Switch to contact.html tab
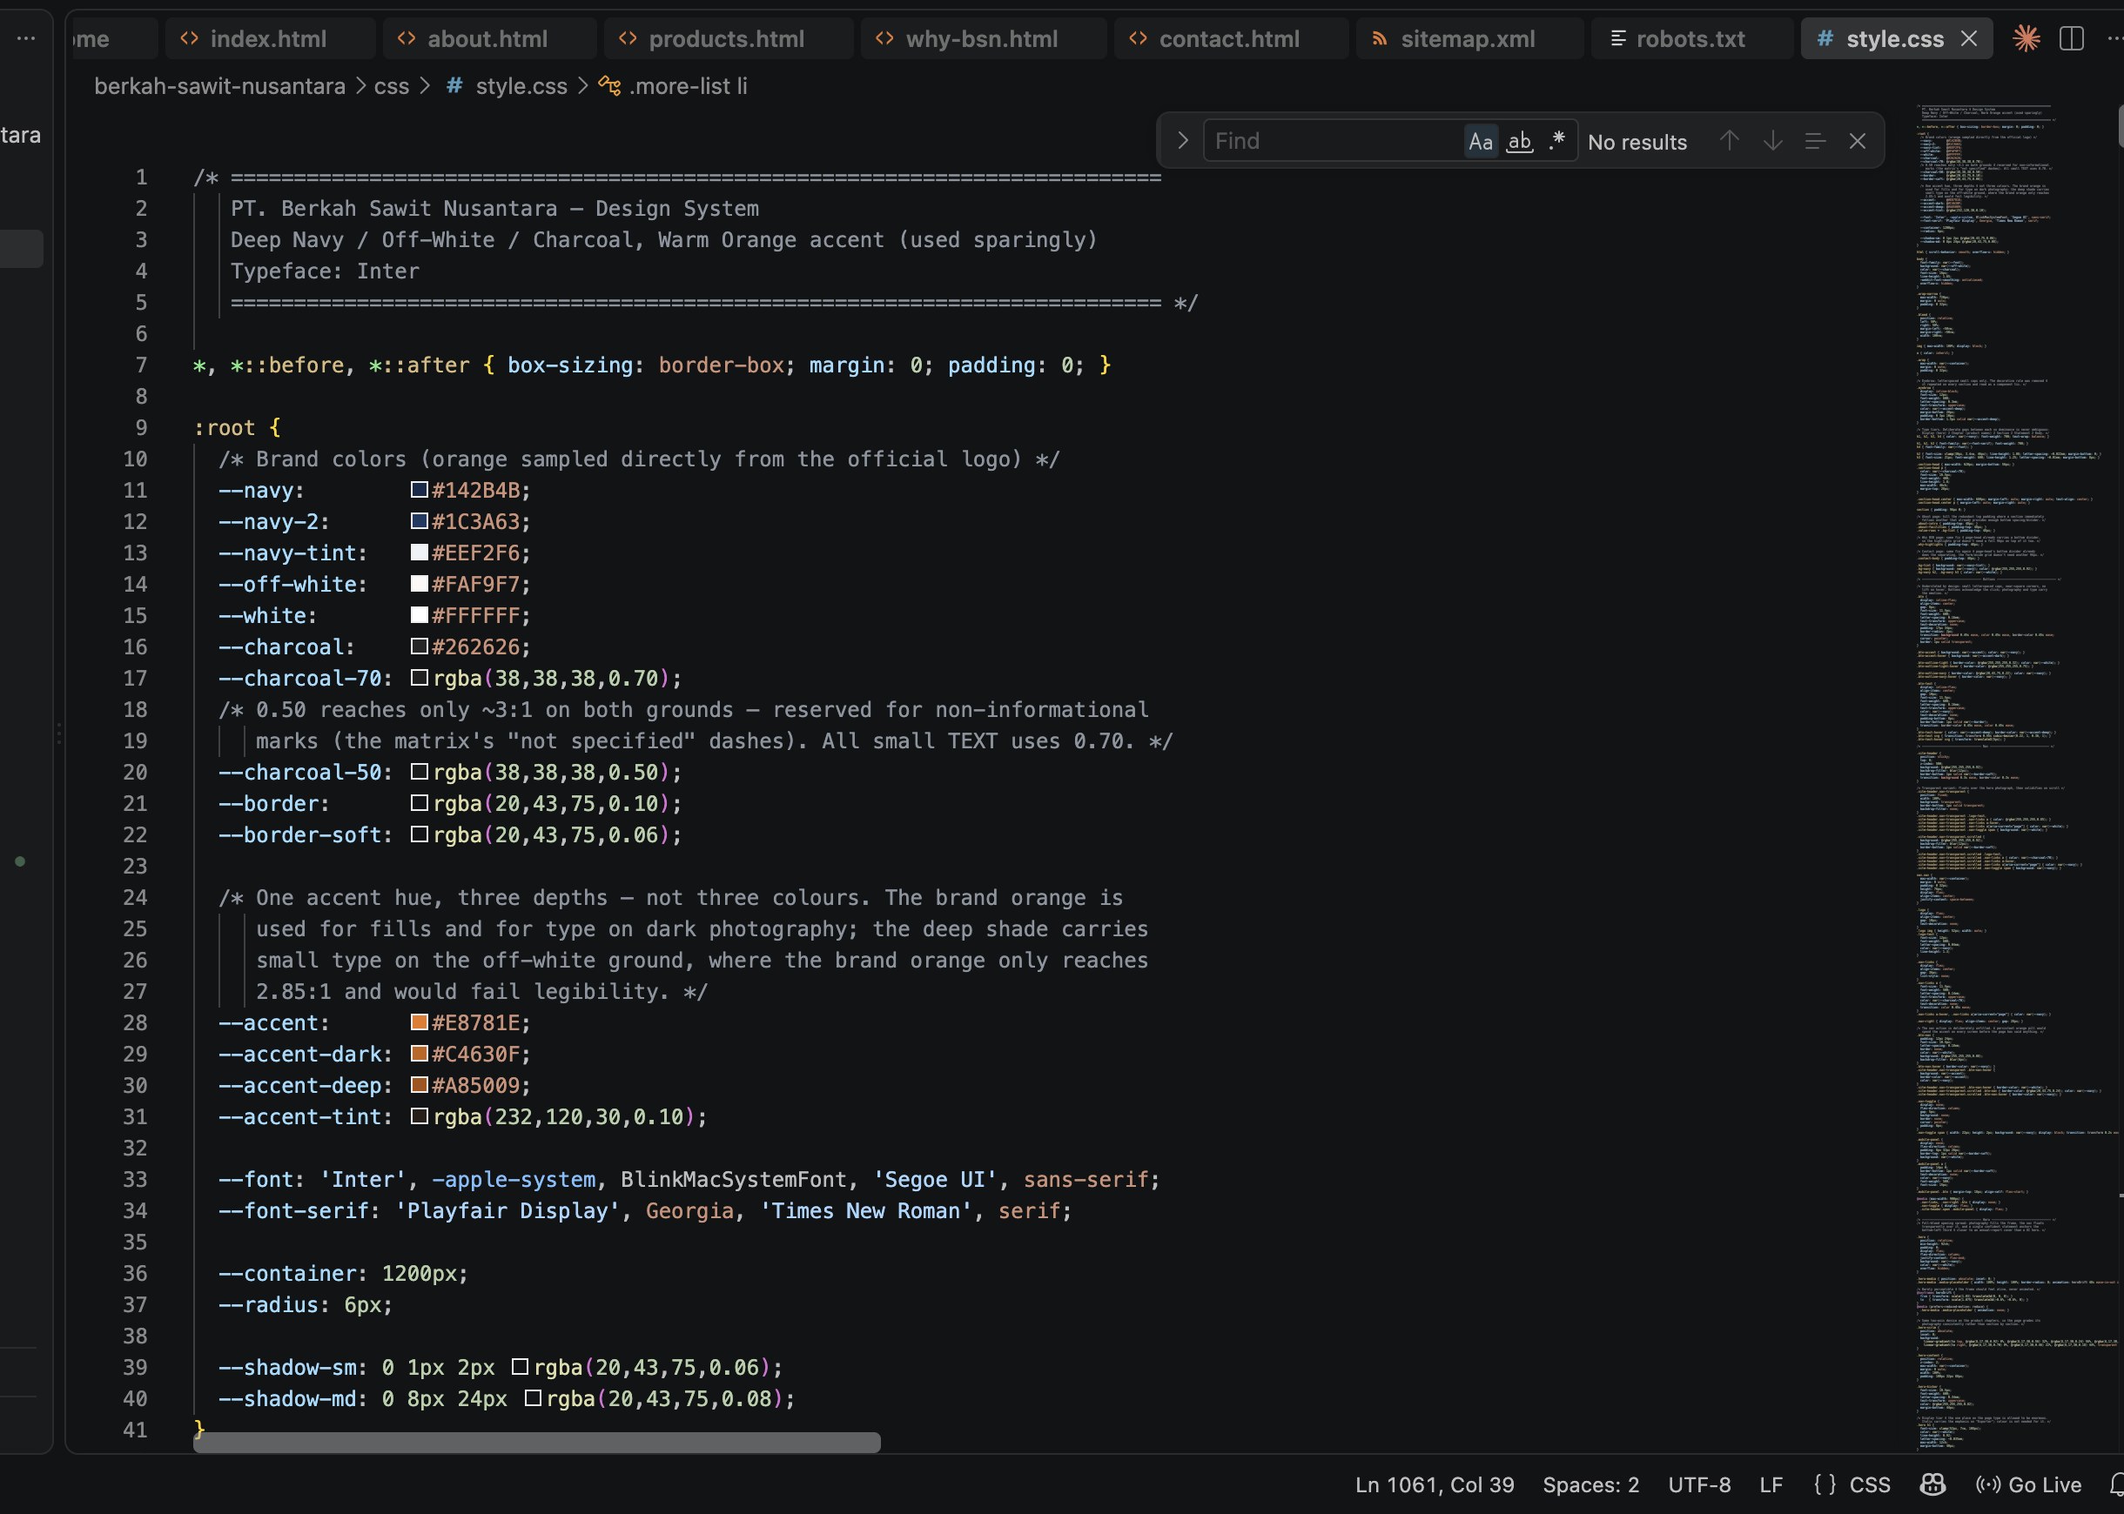 tap(1231, 38)
